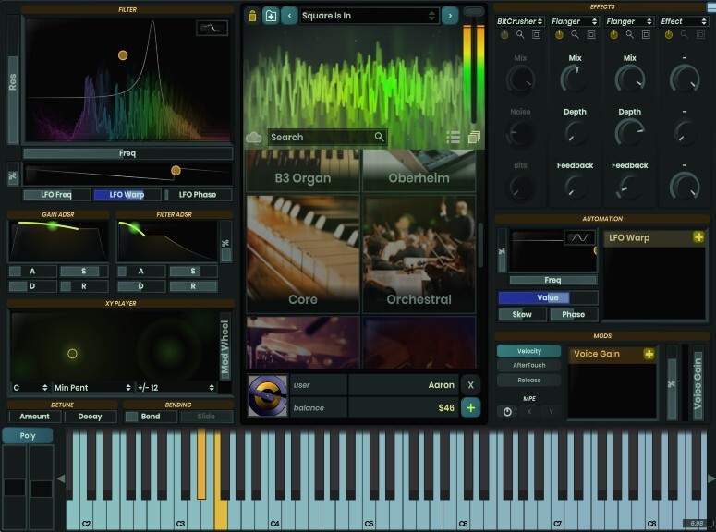Image resolution: width=716 pixels, height=532 pixels.
Task: Click the trash icon beside the preset name
Action: [x=253, y=16]
